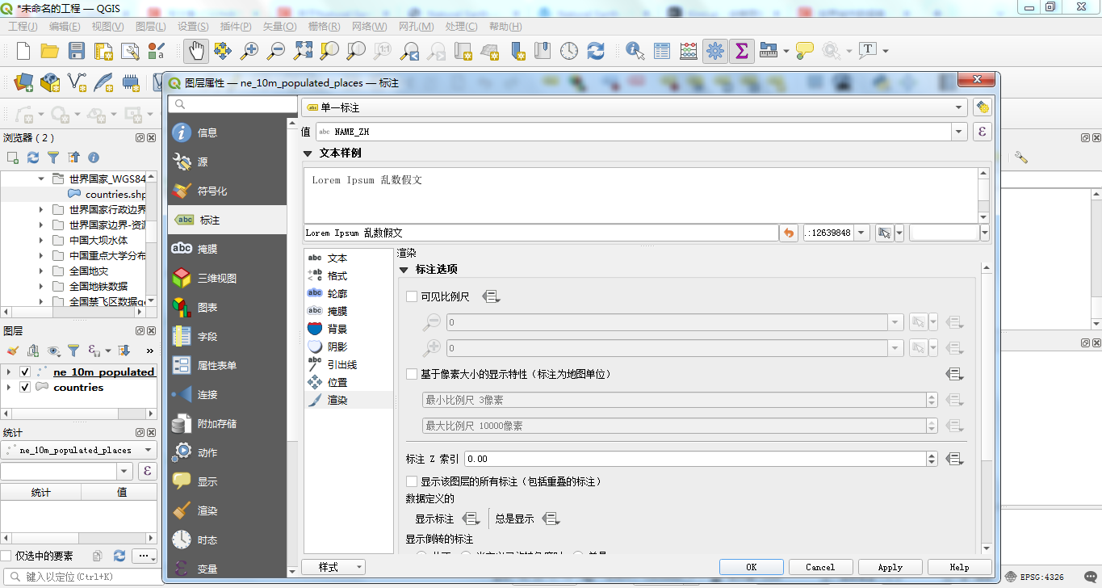The width and height of the screenshot is (1102, 588).
Task: Open the preview scale dropdown
Action: pyautogui.click(x=861, y=233)
